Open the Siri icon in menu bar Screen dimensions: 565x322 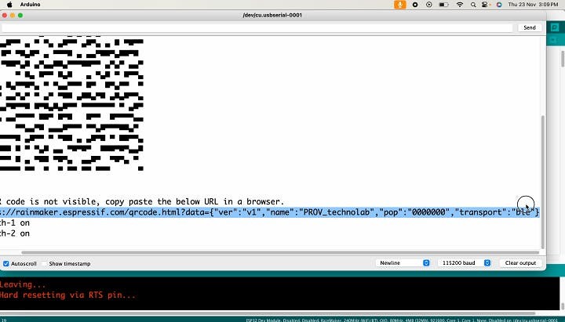[x=499, y=5]
